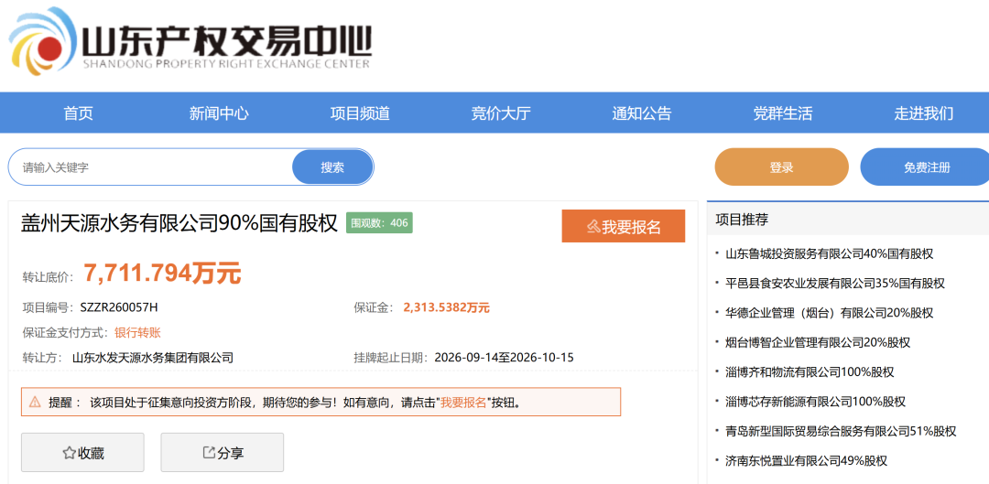The width and height of the screenshot is (989, 484).
Task: Click the Shandong Property Exchange logo
Action: (x=190, y=41)
